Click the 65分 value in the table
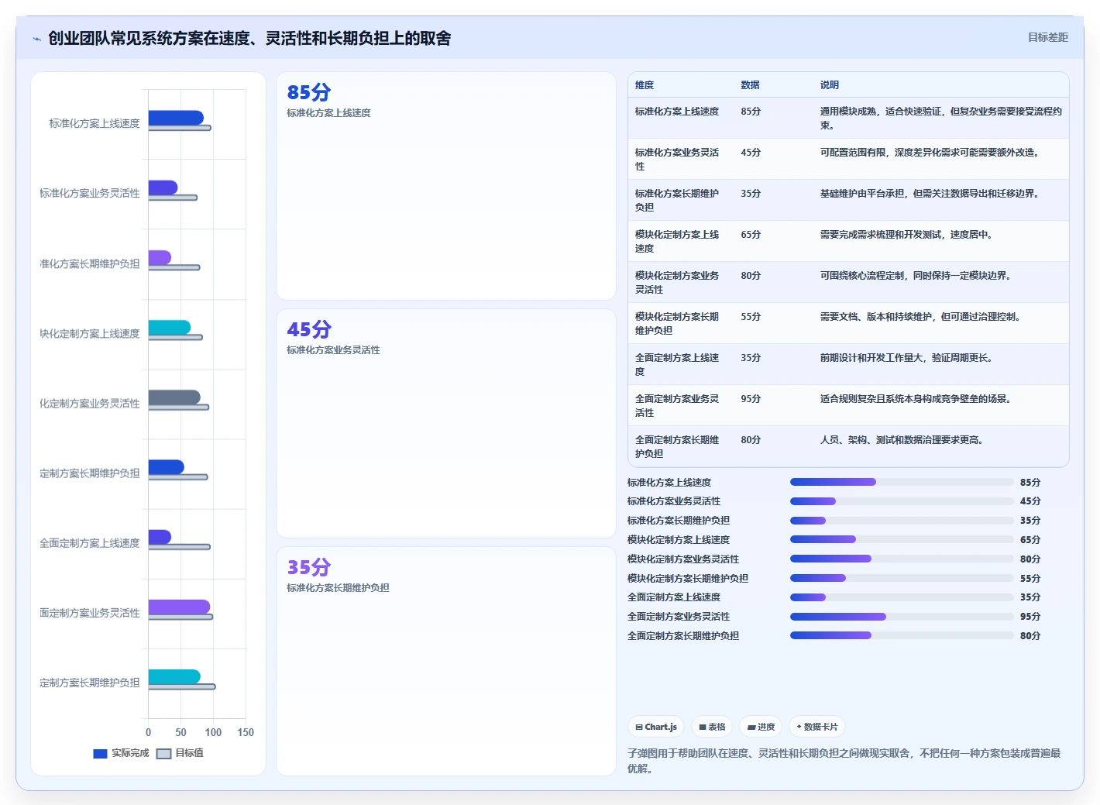The width and height of the screenshot is (1100, 805). coord(751,235)
